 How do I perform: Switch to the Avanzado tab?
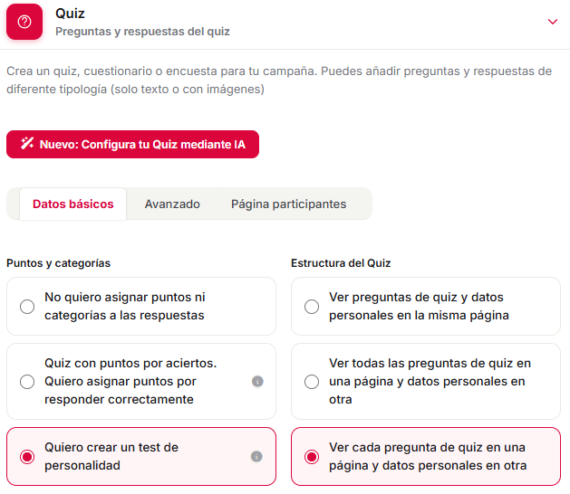tap(172, 204)
